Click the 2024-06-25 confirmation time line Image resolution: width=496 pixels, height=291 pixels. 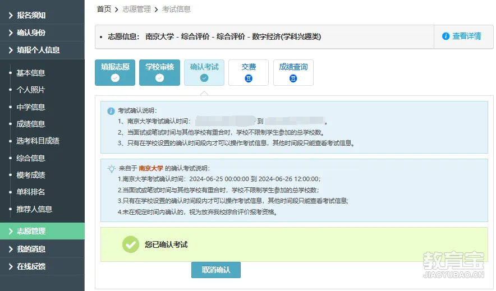pyautogui.click(x=219, y=179)
